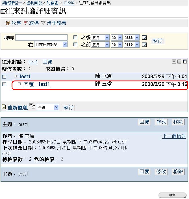Image resolution: width=189 pixels, height=199 pixels.
Task: Collapse the test1 thread tree node
Action: coord(16,76)
